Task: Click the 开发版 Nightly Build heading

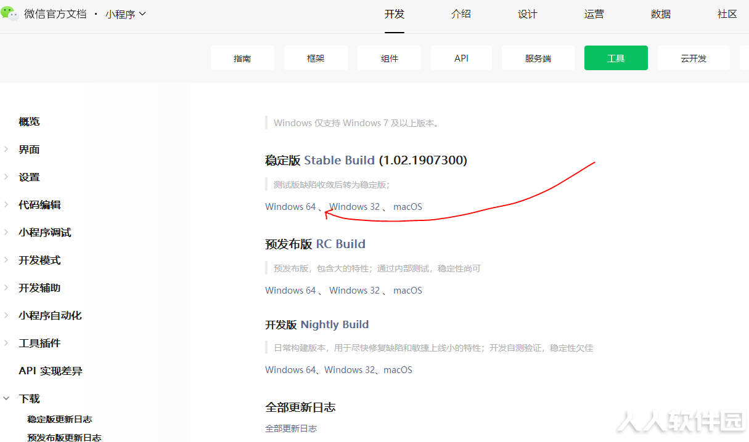Action: click(x=317, y=324)
